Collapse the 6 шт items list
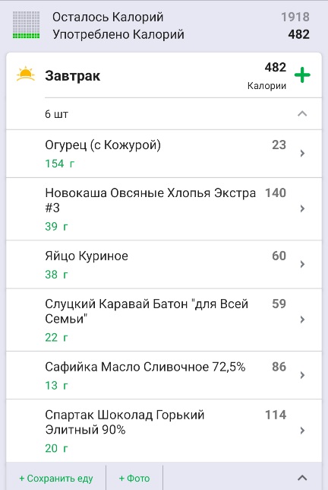This screenshot has width=328, height=490. [302, 114]
